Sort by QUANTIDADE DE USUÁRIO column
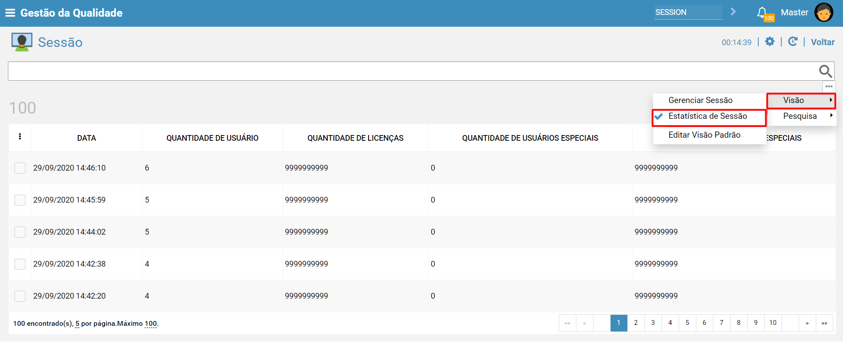The image size is (843, 342). coord(212,138)
